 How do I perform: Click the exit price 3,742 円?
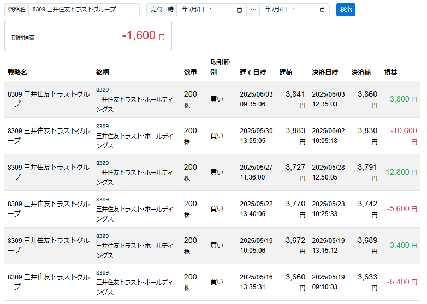tap(367, 208)
